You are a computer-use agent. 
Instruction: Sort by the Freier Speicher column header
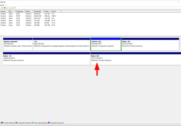47,11
